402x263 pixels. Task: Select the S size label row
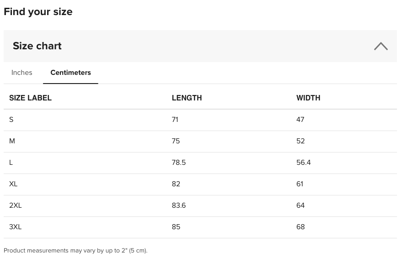(11, 120)
